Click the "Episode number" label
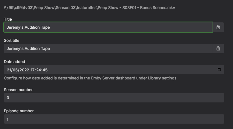Viewport: 233px width, 129px height. (x=19, y=111)
